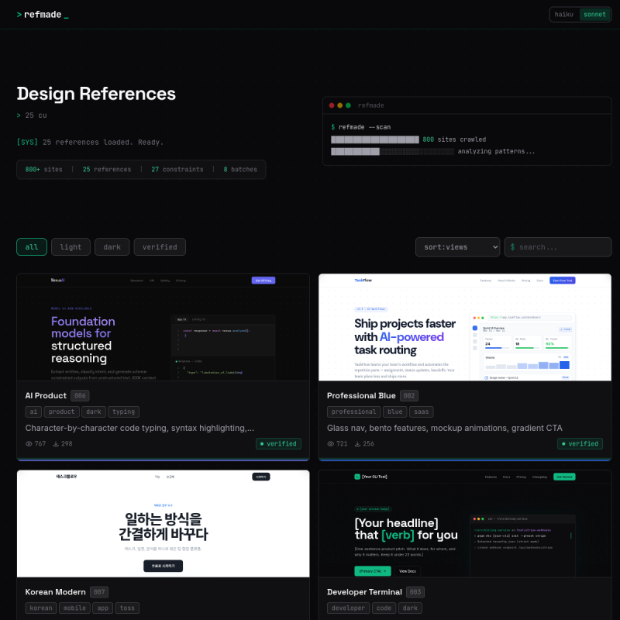Click the search input field
Viewport: 620px width, 620px height.
pyautogui.click(x=562, y=247)
